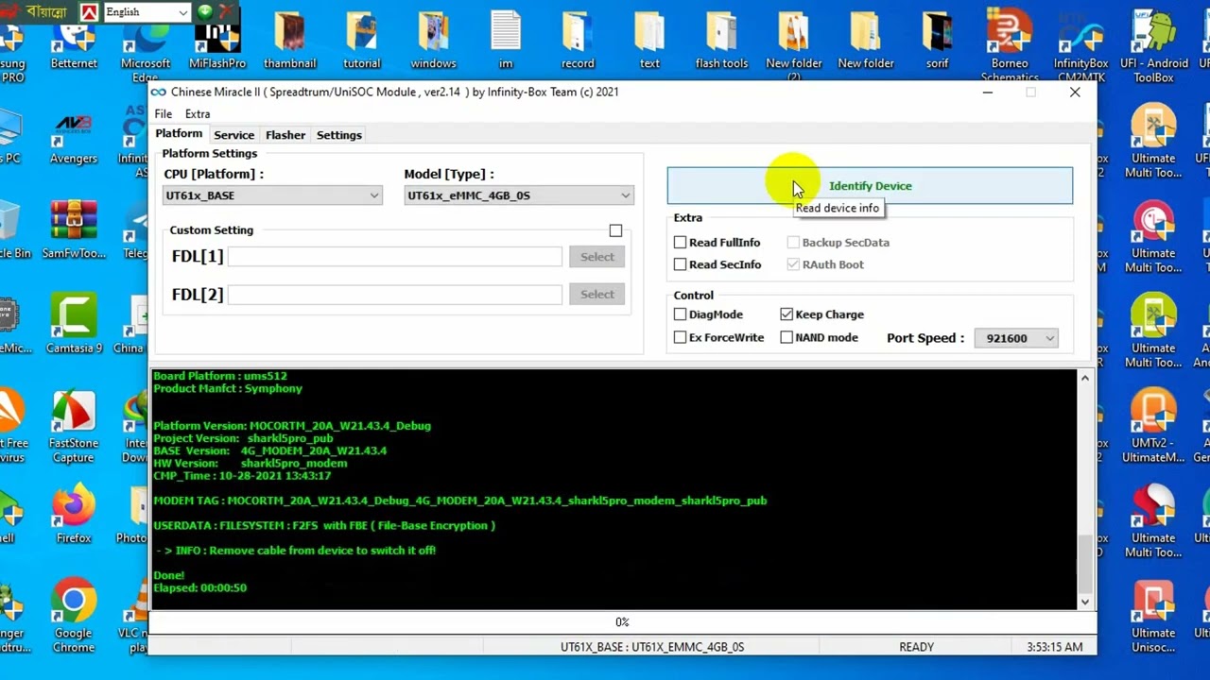Open the sorif folder icon
Viewport: 1210px width, 680px height.
point(938,40)
